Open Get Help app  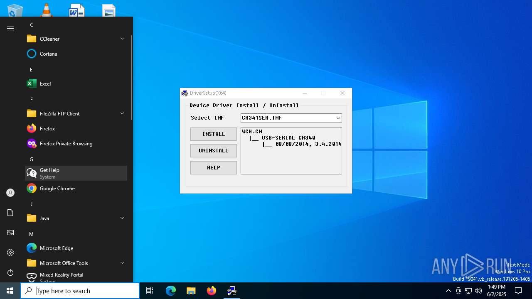coord(76,173)
